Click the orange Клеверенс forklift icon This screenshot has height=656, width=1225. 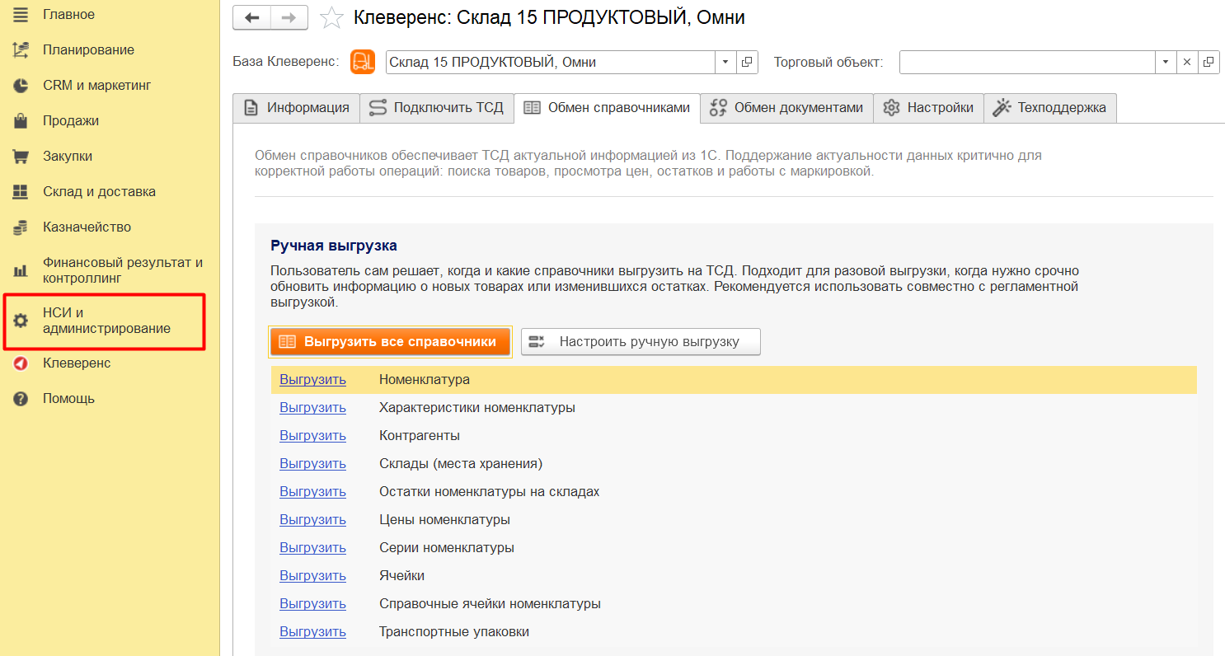(363, 62)
